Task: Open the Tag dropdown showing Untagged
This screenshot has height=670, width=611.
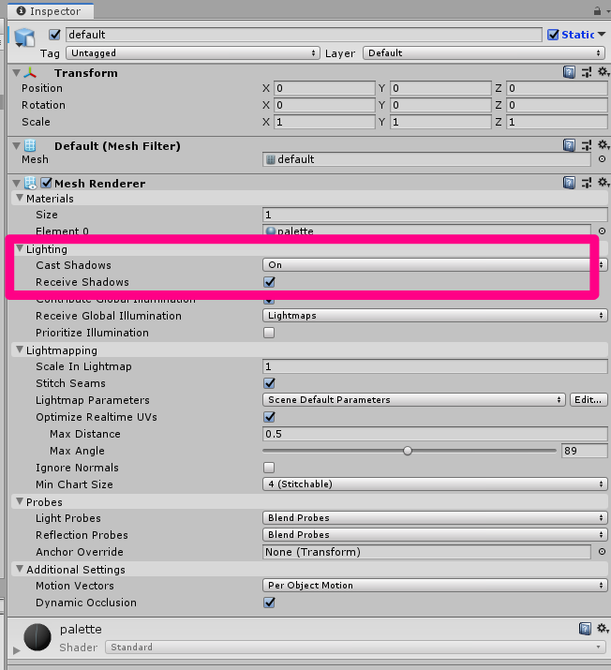Action: pos(193,53)
